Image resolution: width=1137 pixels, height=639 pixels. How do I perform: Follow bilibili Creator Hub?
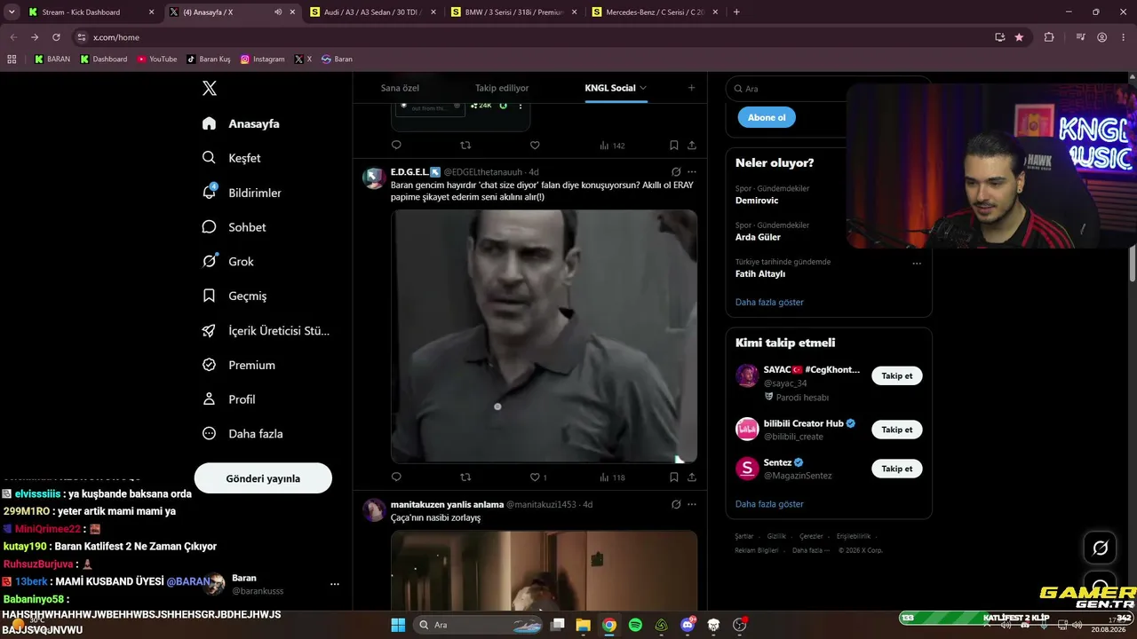897,430
